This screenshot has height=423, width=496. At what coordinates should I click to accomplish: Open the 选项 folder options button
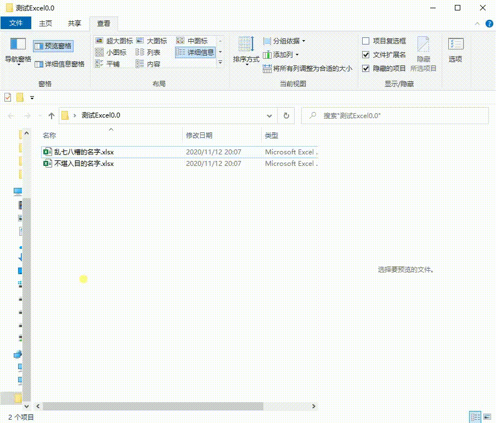click(455, 50)
